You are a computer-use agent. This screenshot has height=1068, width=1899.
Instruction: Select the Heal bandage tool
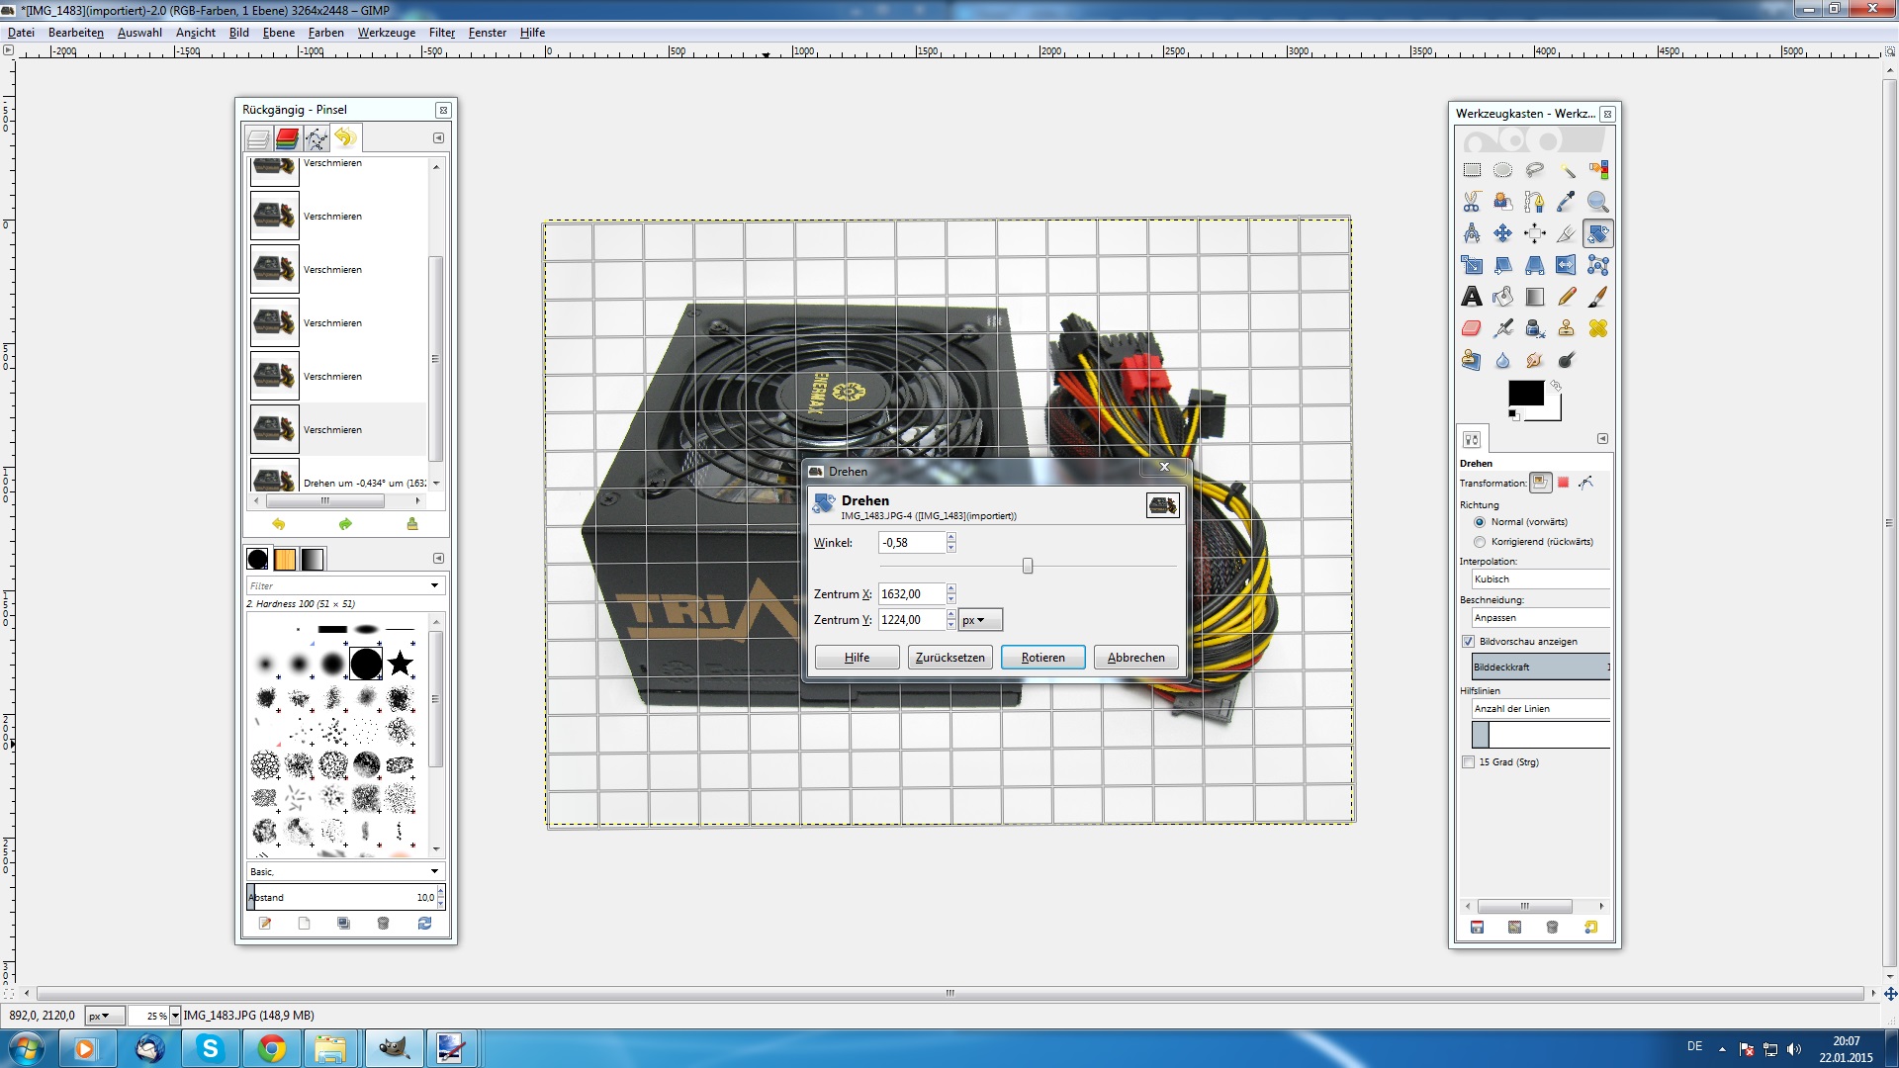click(x=1598, y=328)
